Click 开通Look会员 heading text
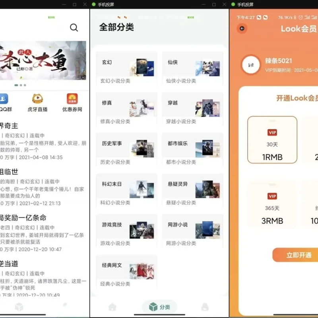The height and width of the screenshot is (318, 318). point(297,98)
